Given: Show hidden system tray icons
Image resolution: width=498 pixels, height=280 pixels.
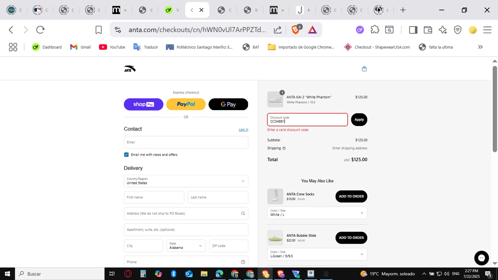Looking at the screenshot, I should click(424, 274).
